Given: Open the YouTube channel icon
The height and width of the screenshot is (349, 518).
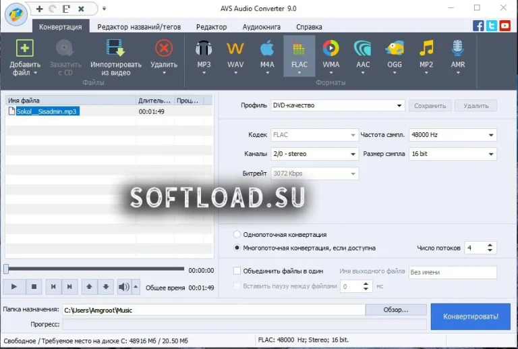Looking at the screenshot, I should click(505, 26).
